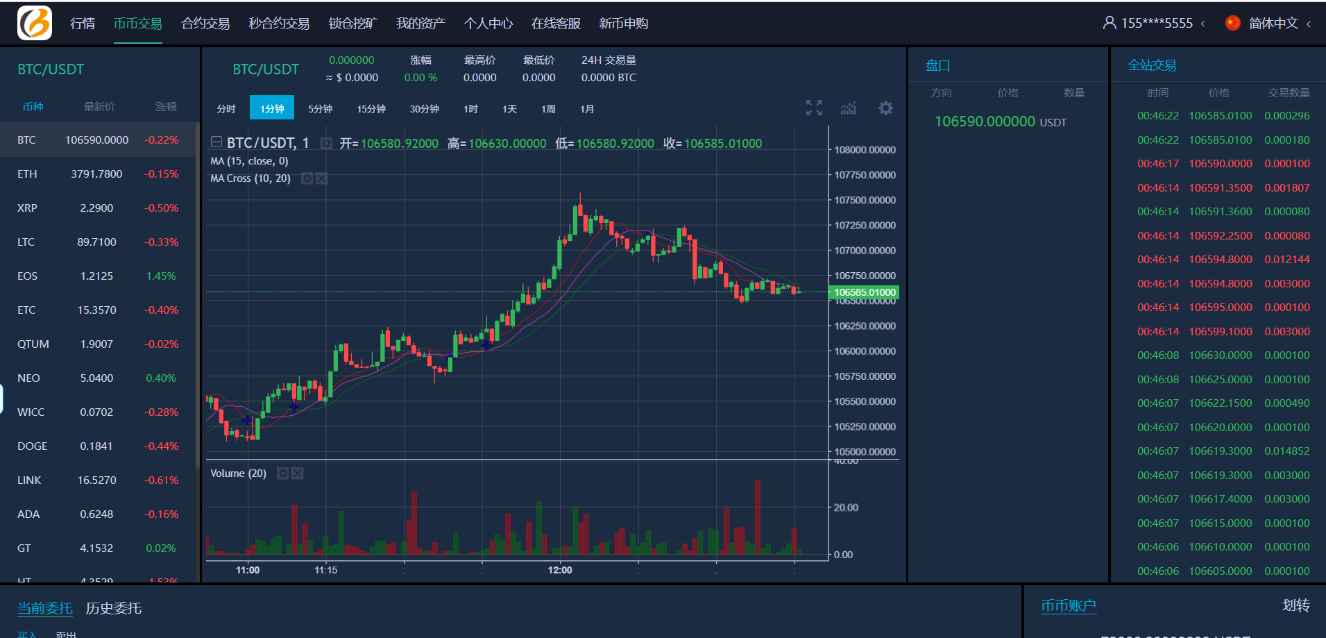Screen dimensions: 1326x638
Task: Open Volume indicator settings gear
Action: [x=282, y=473]
